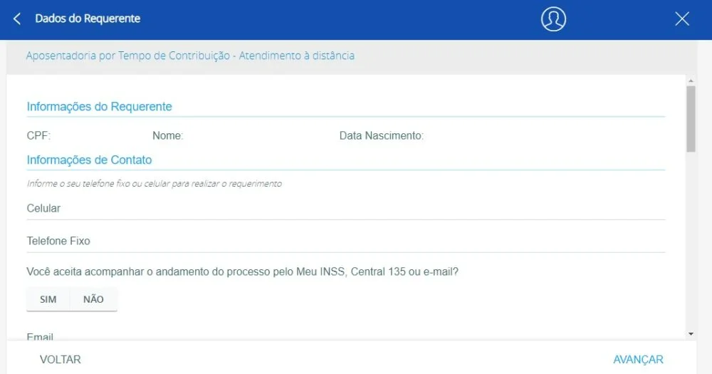Screen dimensions: 712x374
Task: Click the Informações do Requerente section heading
Action: tap(100, 106)
